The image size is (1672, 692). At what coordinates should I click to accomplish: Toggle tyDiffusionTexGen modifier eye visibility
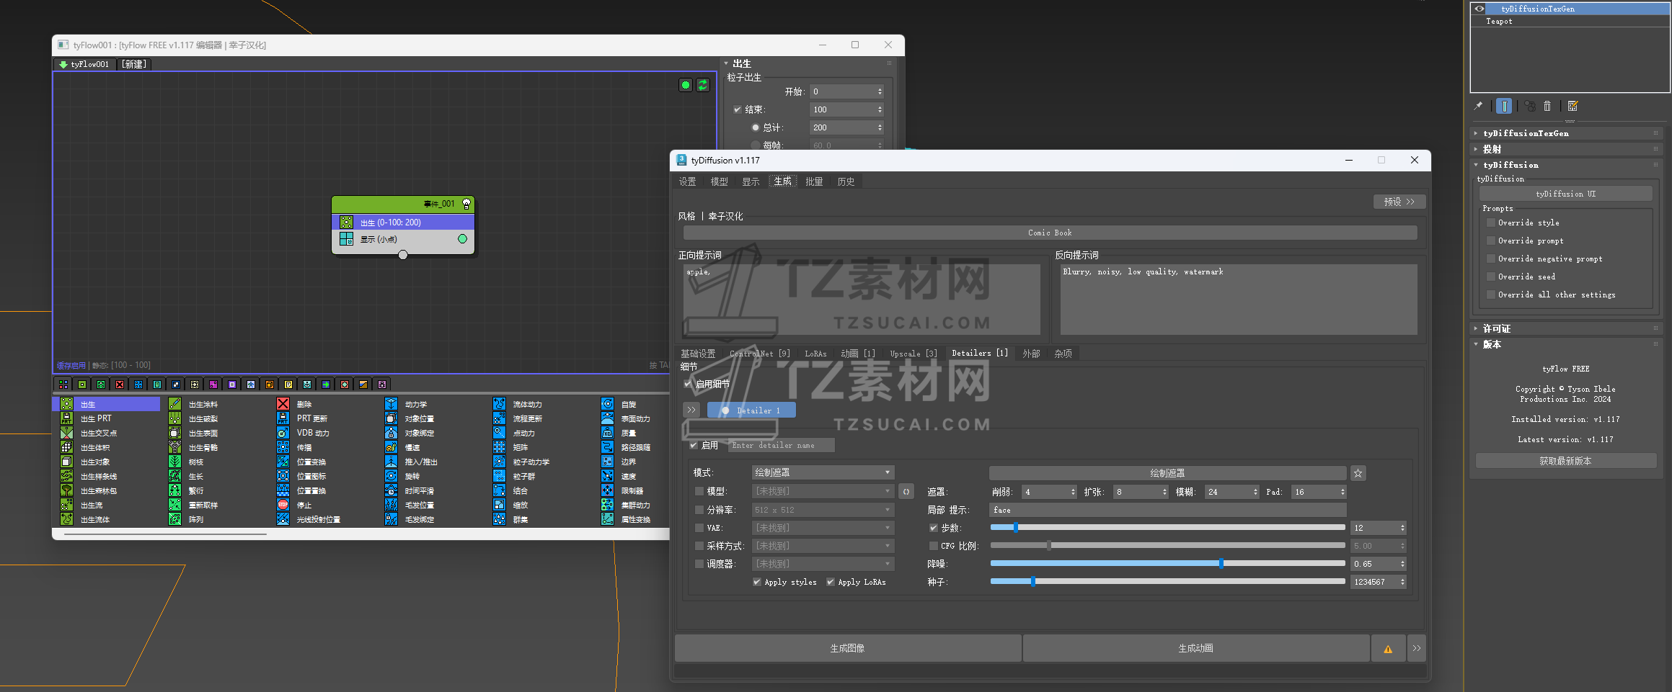[x=1479, y=9]
